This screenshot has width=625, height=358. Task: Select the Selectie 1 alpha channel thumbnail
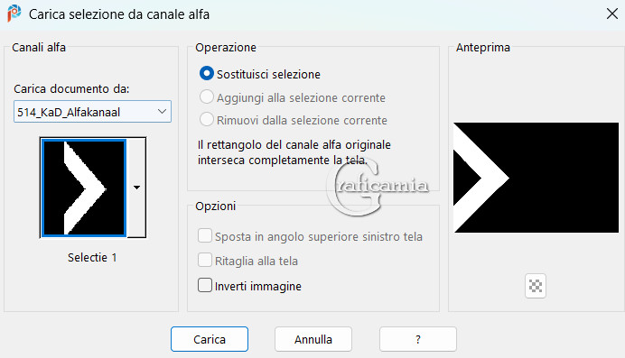click(84, 188)
